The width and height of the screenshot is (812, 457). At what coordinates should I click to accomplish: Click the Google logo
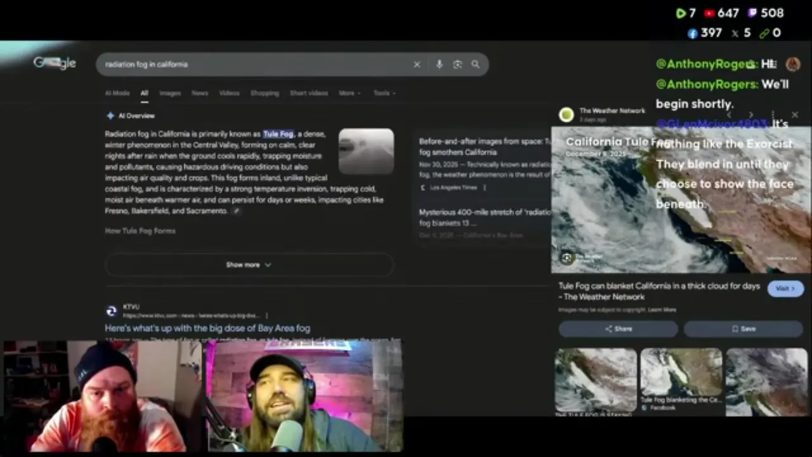55,63
